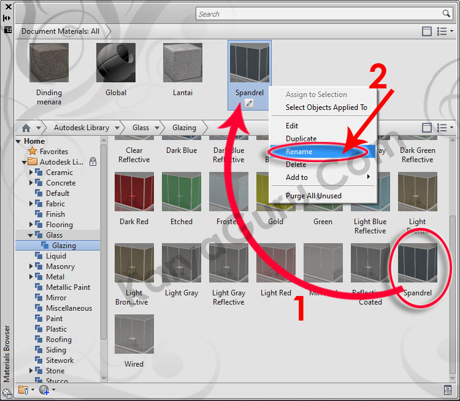Toggle the panel display button in Document Materials bar
The image size is (460, 401).
coord(427,31)
